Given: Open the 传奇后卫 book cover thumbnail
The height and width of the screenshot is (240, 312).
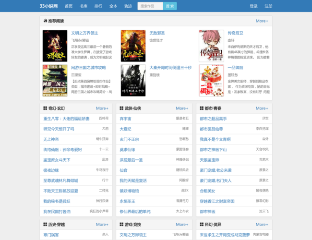Looking at the screenshot, I should 211,46.
